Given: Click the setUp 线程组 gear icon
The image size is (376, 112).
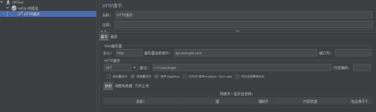Looking at the screenshot, I should point(14,8).
